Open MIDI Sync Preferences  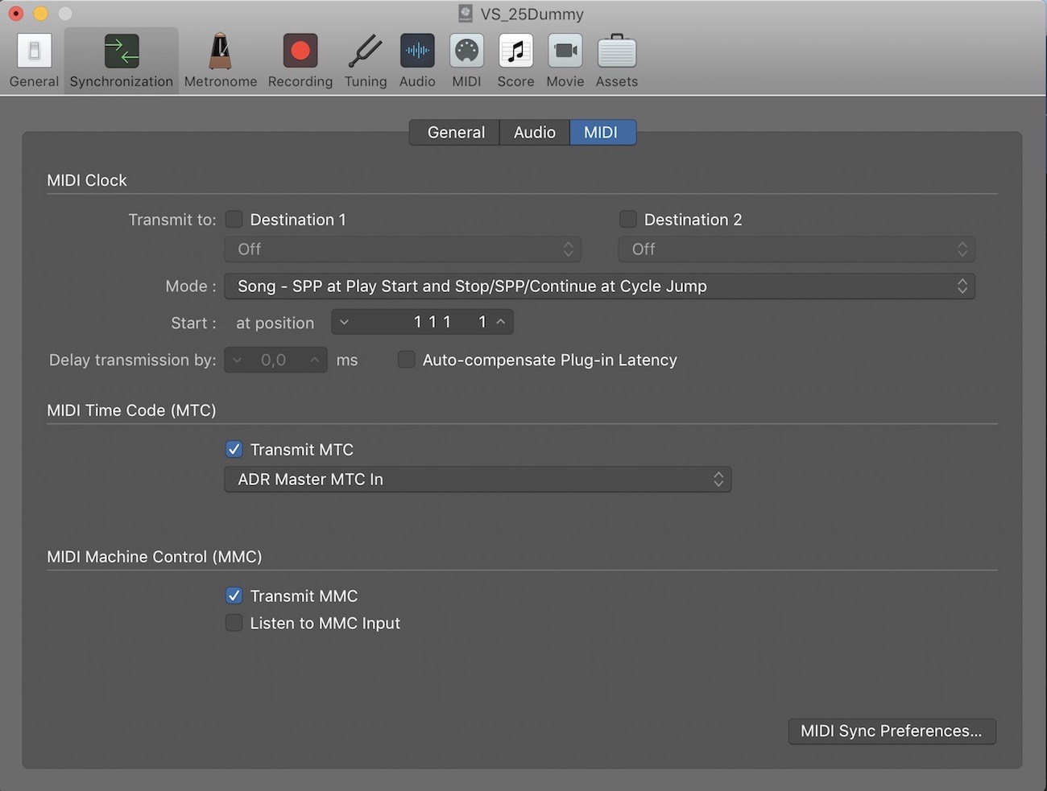(x=892, y=731)
